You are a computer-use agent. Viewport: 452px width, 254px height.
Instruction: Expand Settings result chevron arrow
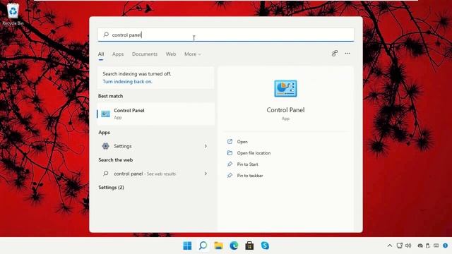click(206, 146)
